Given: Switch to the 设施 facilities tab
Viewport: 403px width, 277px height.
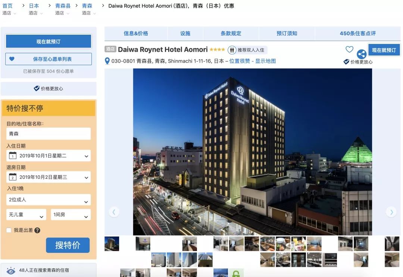Looking at the screenshot, I should pyautogui.click(x=185, y=33).
